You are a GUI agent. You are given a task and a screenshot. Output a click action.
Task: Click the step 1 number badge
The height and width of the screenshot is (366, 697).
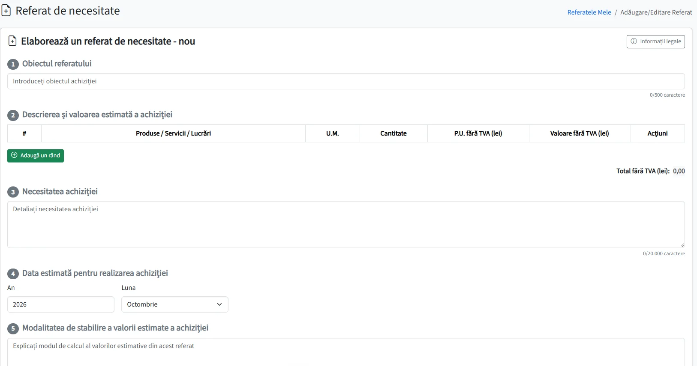tap(13, 64)
